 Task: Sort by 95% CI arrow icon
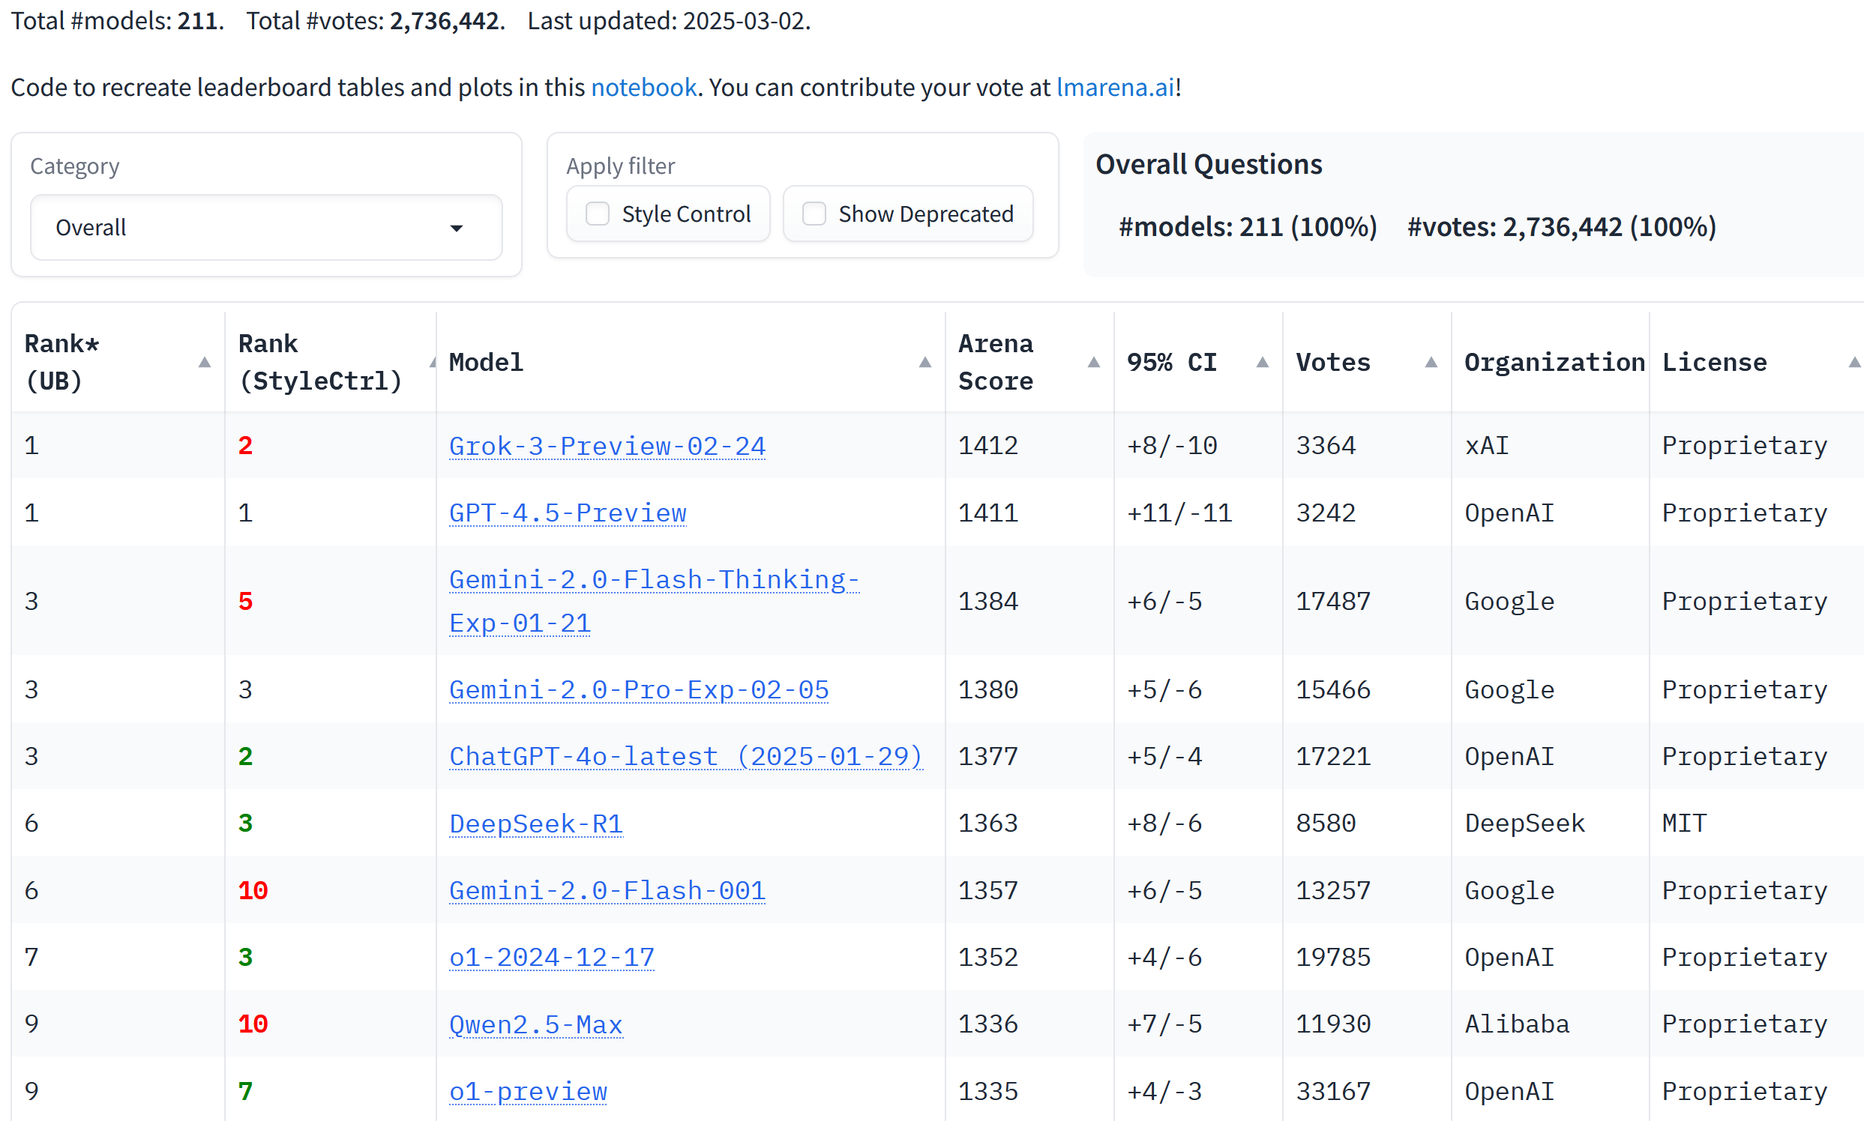coord(1262,363)
